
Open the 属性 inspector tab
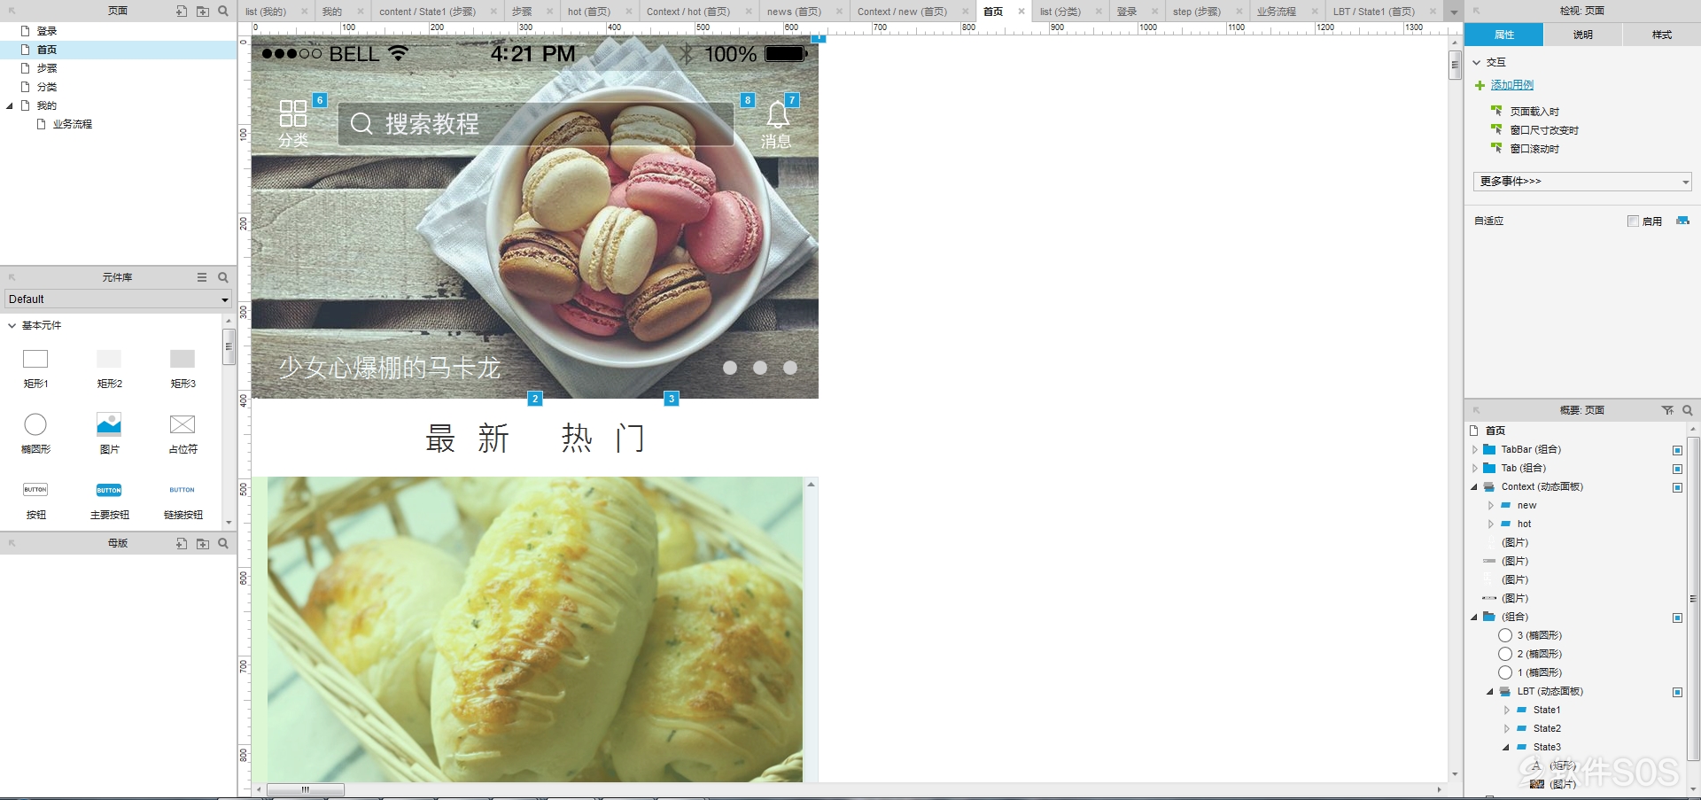[x=1503, y=35]
